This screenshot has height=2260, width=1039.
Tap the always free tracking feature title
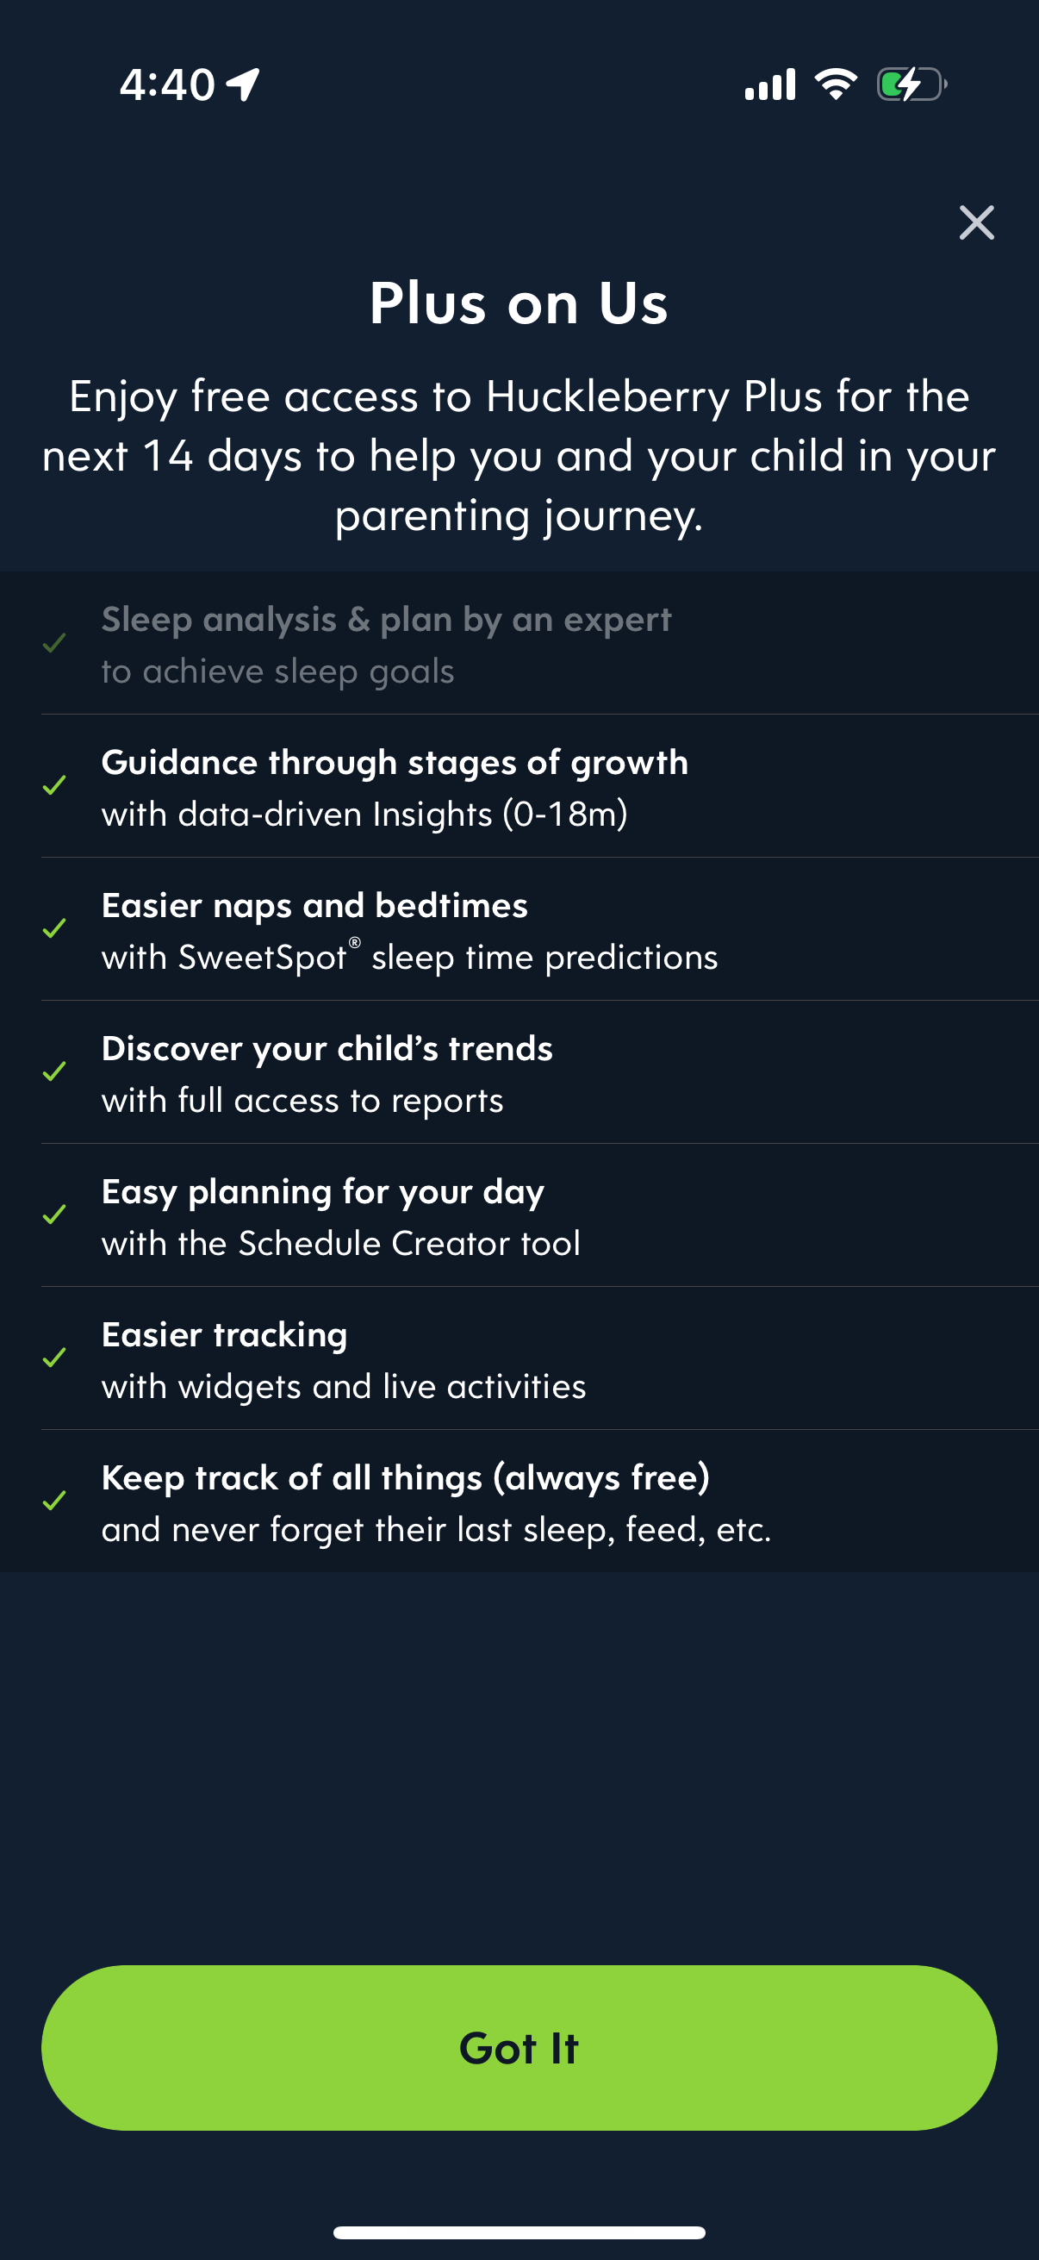tap(405, 1478)
